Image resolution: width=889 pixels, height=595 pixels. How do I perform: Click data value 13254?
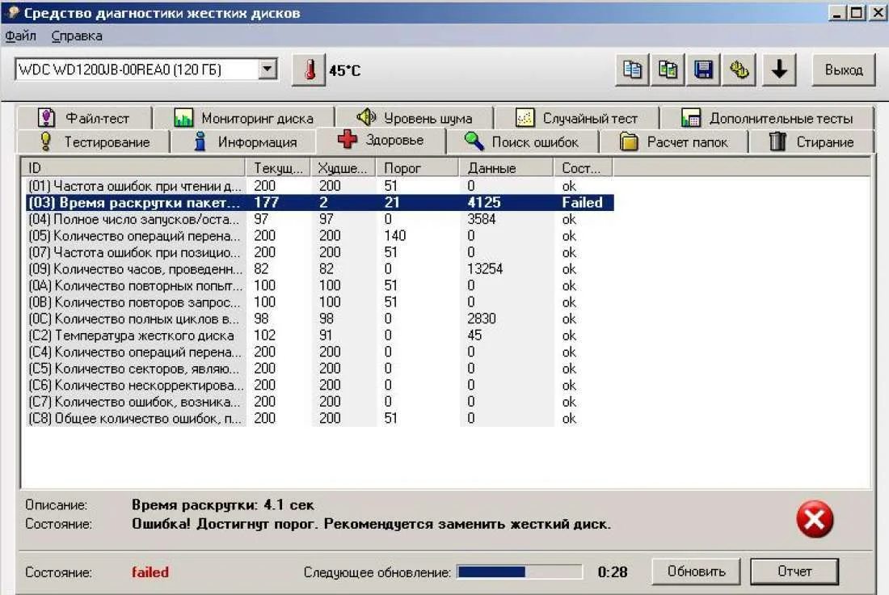(486, 269)
